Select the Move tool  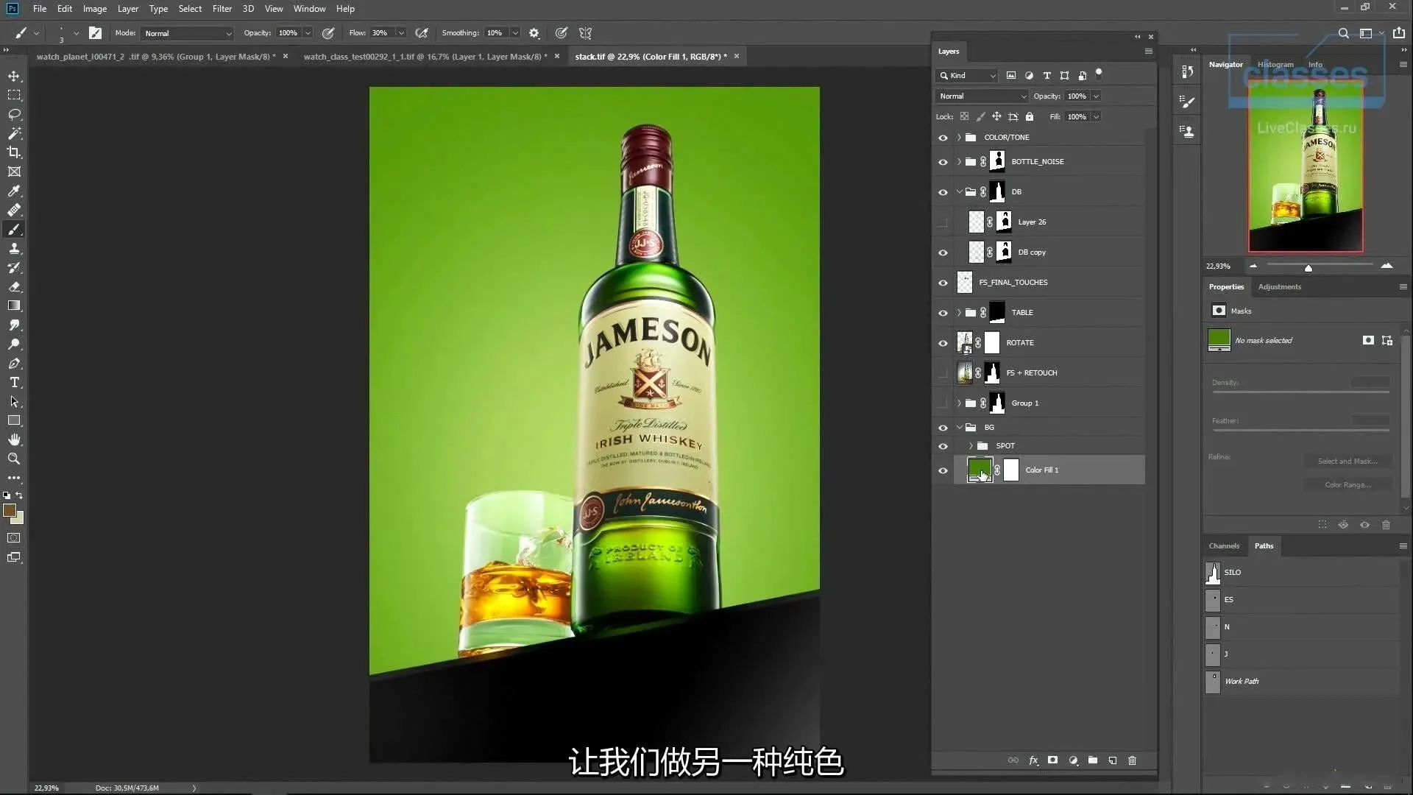14,77
